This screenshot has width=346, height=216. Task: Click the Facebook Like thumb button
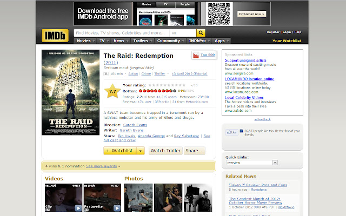tap(231, 132)
